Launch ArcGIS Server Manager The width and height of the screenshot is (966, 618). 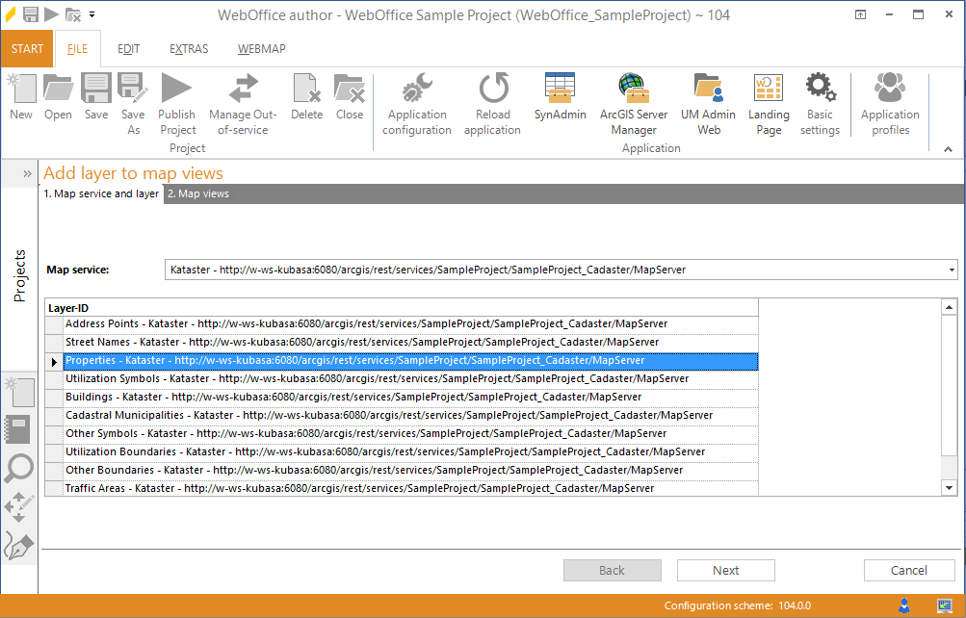[633, 101]
